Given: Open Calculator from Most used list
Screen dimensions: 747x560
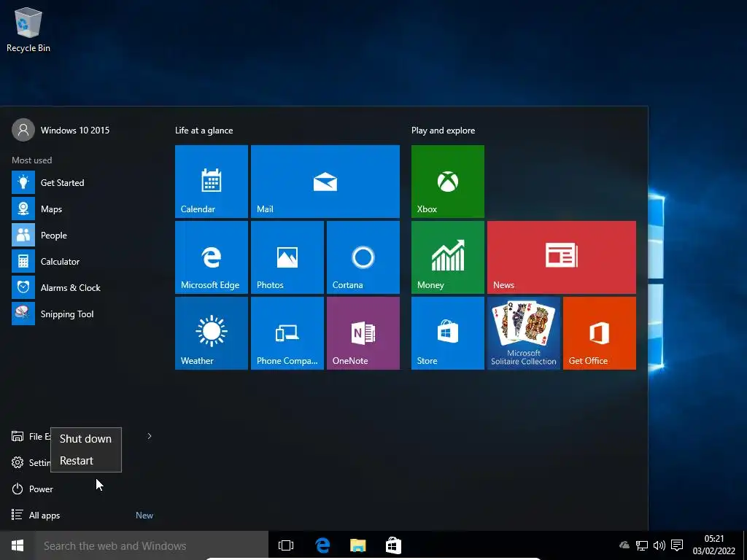Looking at the screenshot, I should coord(83,262).
